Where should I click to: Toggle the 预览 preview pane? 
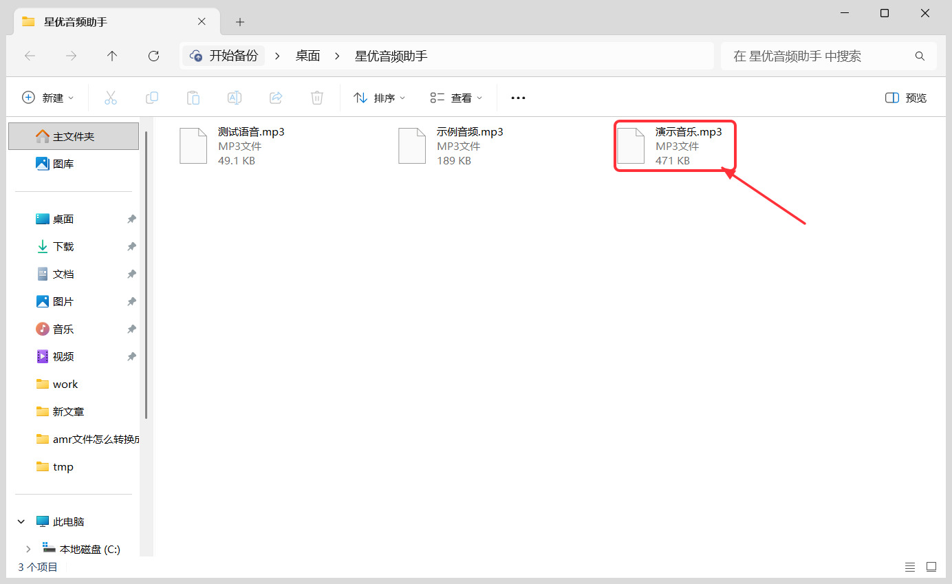906,98
